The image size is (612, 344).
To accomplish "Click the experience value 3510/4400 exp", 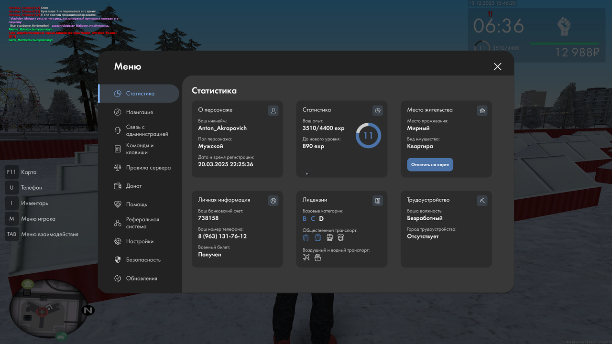I will 324,128.
